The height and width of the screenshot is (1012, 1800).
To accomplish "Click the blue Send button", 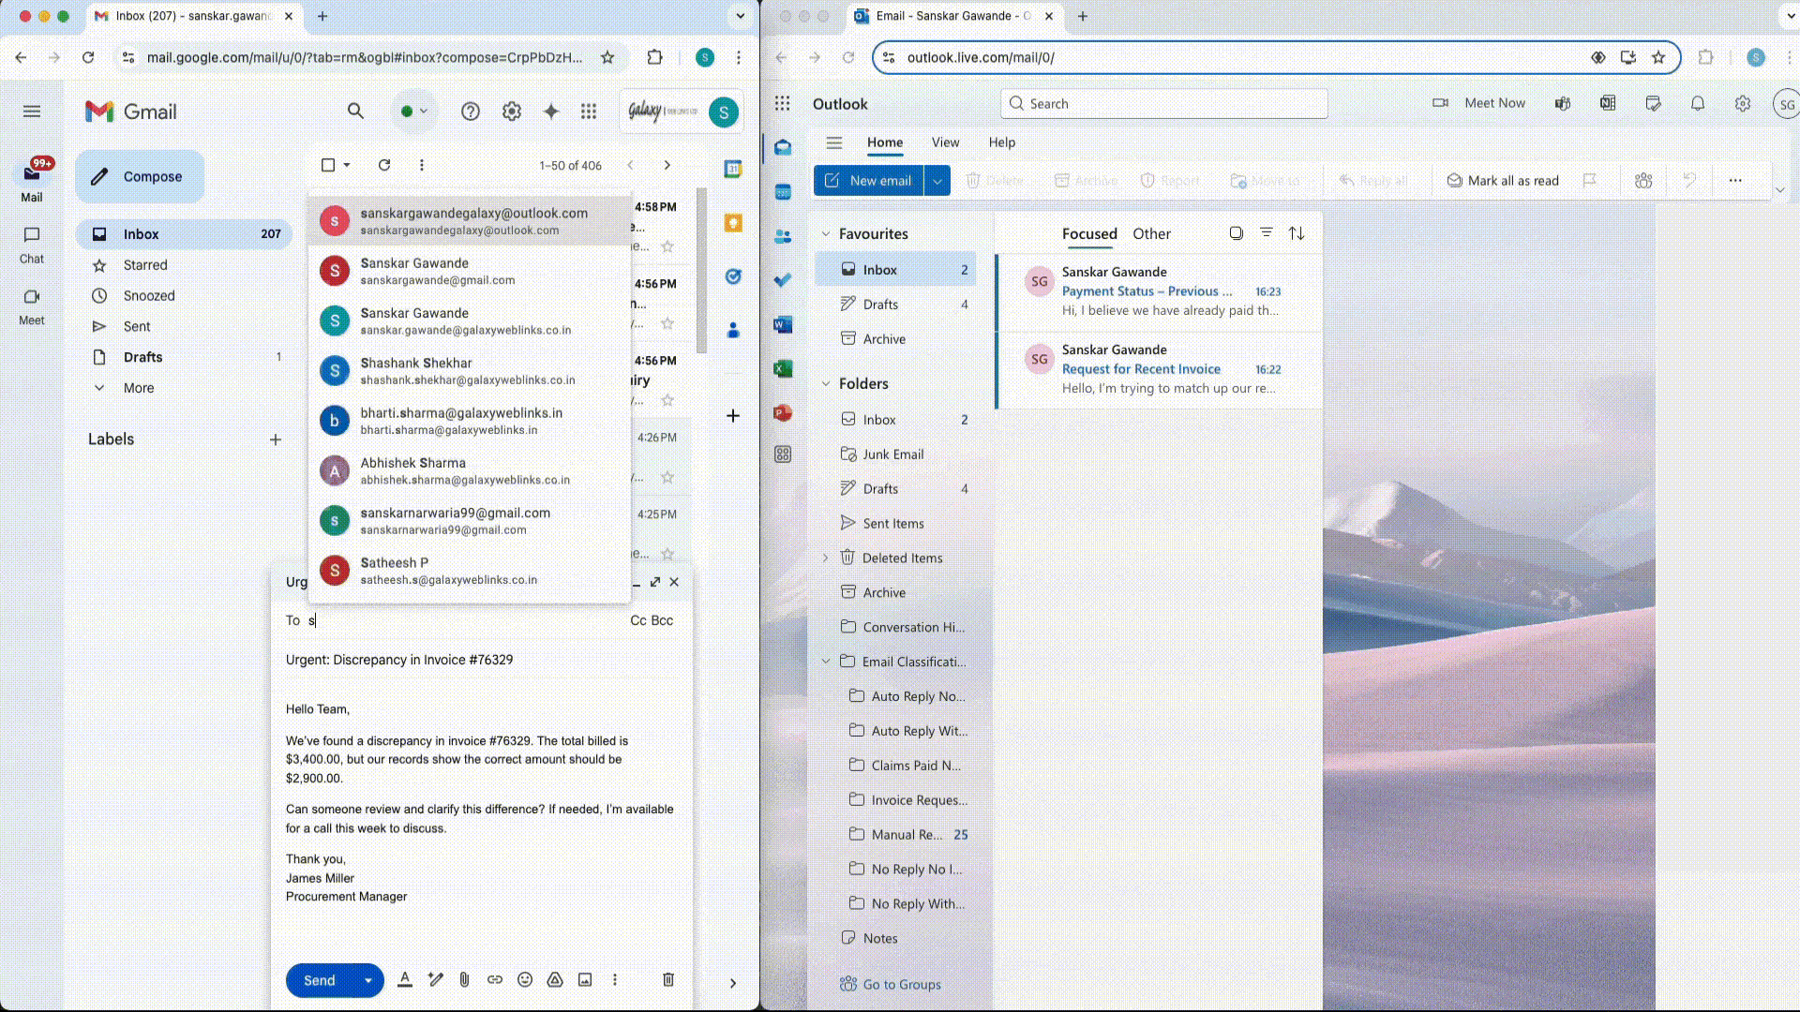I will point(319,980).
